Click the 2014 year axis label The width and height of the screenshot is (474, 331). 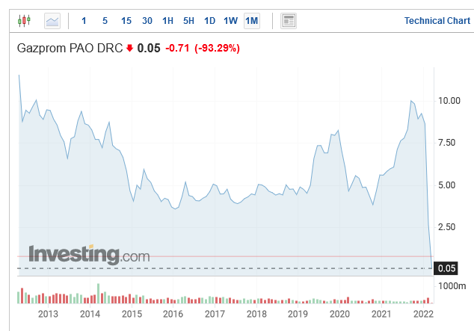90,314
